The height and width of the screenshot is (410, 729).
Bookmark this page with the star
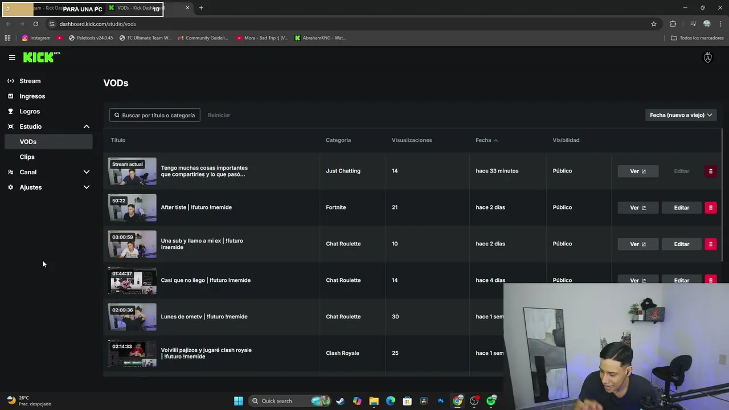[654, 24]
